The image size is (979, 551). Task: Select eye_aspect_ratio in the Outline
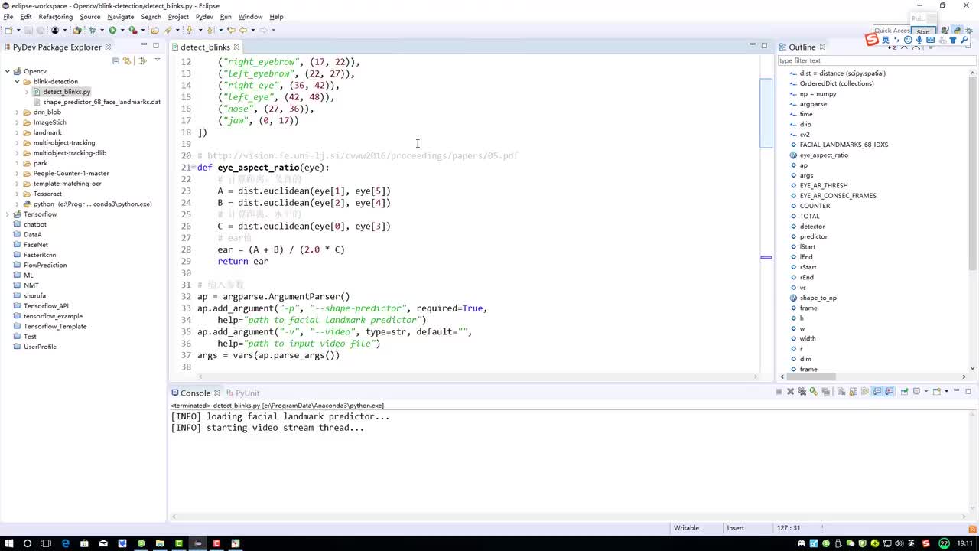824,155
